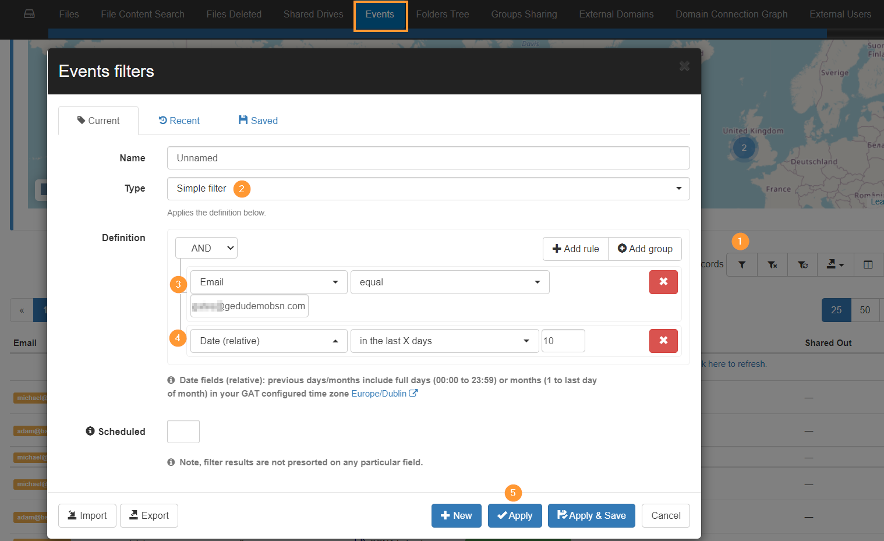The height and width of the screenshot is (541, 884).
Task: Click the clear filter funnel icon
Action: pos(772,264)
